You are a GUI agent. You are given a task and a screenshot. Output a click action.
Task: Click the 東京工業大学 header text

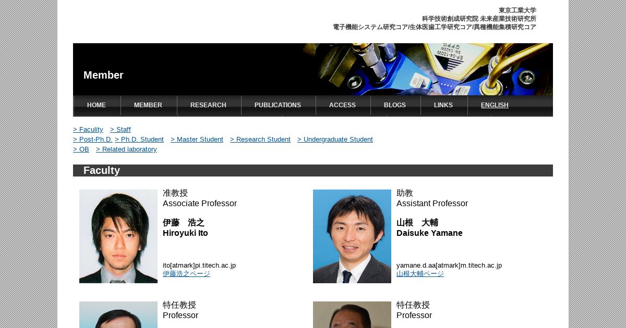[x=517, y=10]
